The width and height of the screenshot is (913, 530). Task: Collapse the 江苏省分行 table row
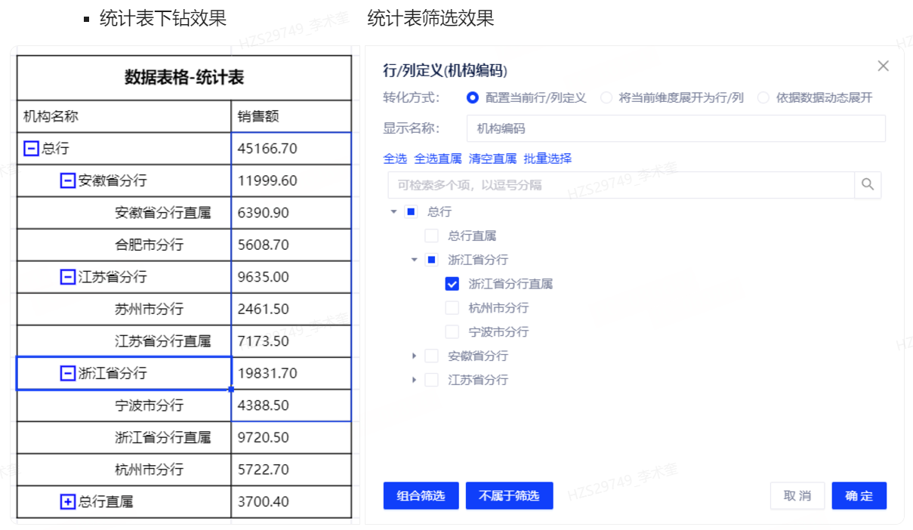[x=67, y=277]
